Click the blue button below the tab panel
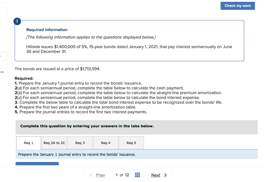The width and height of the screenshot is (264, 182). (37, 163)
